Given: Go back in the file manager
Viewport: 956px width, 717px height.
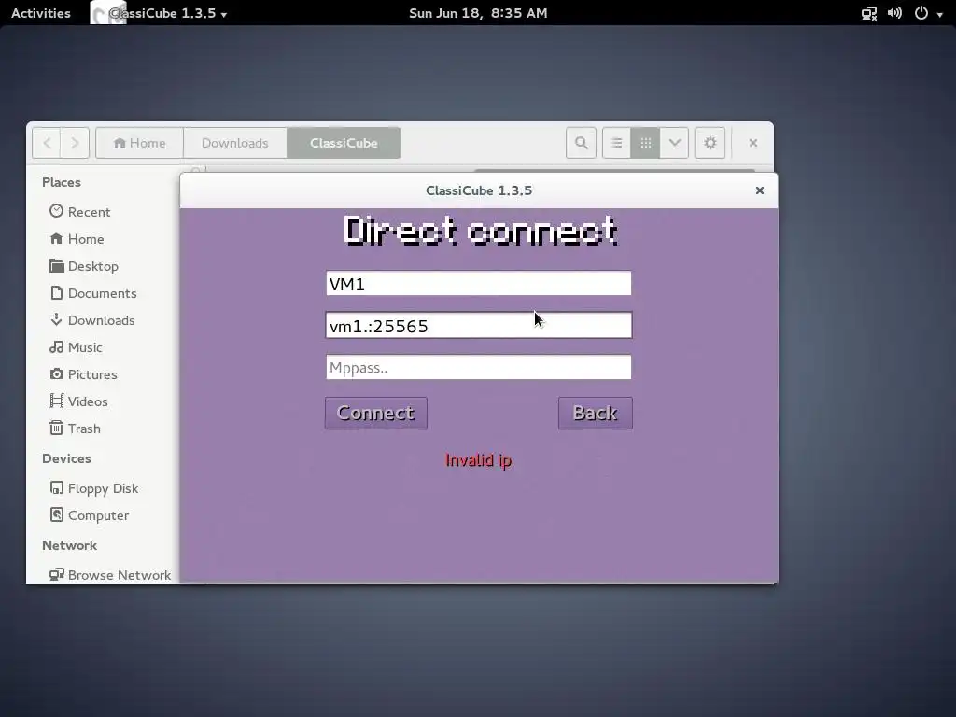Looking at the screenshot, I should pyautogui.click(x=47, y=143).
